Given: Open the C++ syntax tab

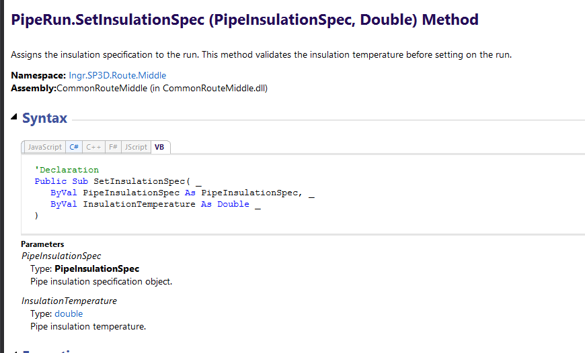Looking at the screenshot, I should tap(93, 147).
